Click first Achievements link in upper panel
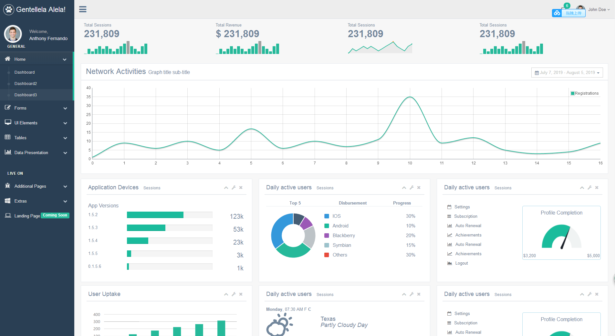This screenshot has width=615, height=336. [x=468, y=235]
